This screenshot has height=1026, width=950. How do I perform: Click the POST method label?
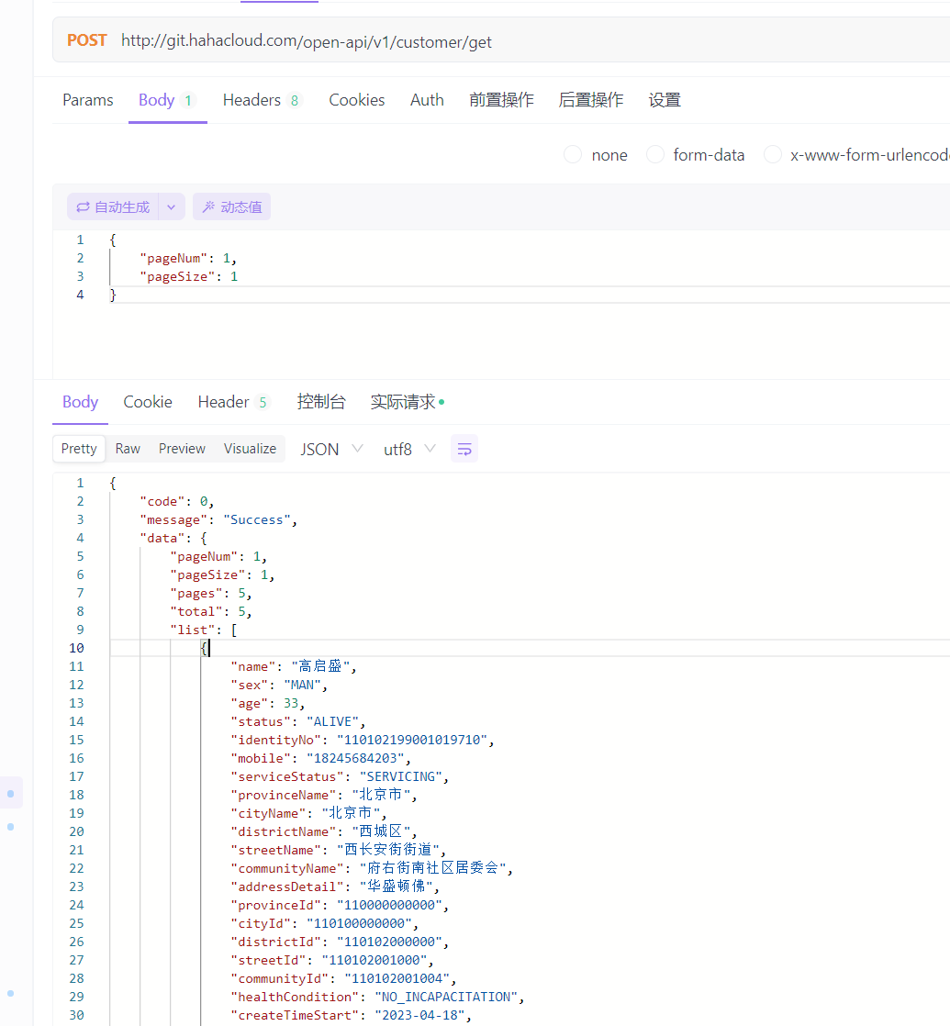87,40
